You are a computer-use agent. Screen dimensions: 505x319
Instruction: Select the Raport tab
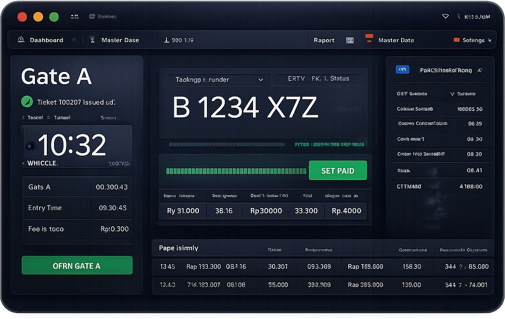pos(324,40)
